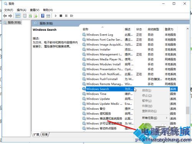Restart the service with the restart icon
This screenshot has width=192, height=144.
(72, 16)
